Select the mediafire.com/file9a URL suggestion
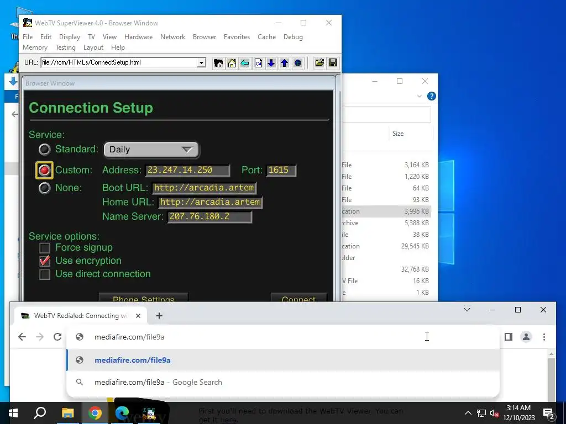Screen dimensions: 566x424 pyautogui.click(x=283, y=360)
